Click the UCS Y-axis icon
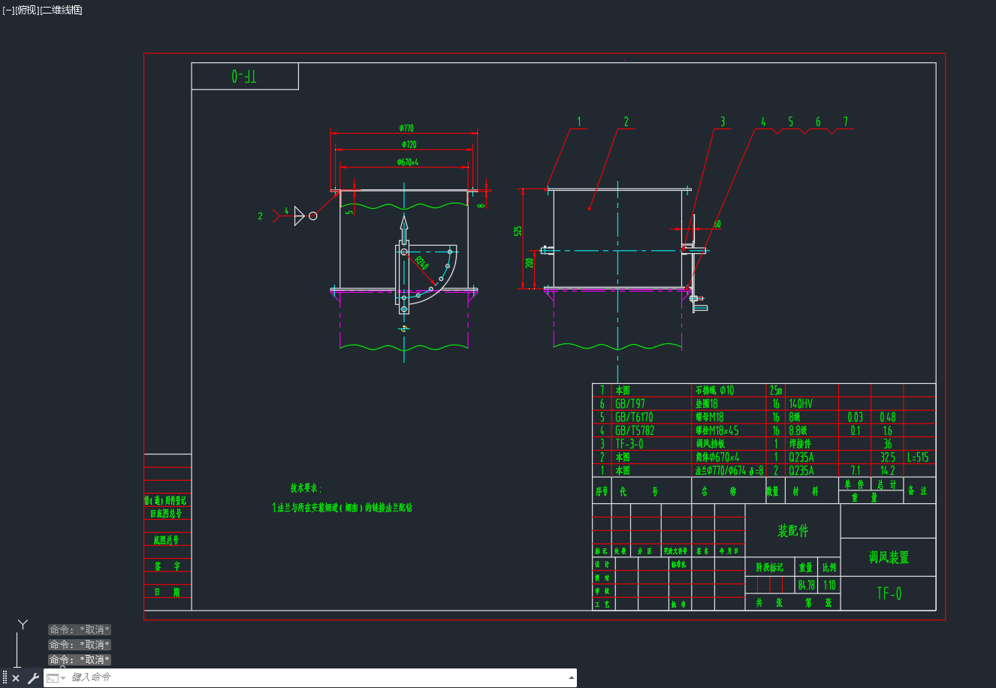The height and width of the screenshot is (688, 996). coord(23,625)
